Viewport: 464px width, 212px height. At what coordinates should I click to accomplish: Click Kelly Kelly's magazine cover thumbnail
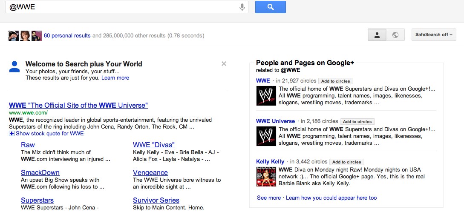coord(266,177)
